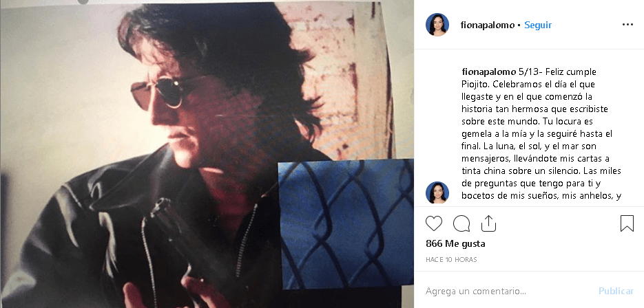The height and width of the screenshot is (308, 644).
Task: Click the blue chain-link fence inset image
Action: pos(346,223)
